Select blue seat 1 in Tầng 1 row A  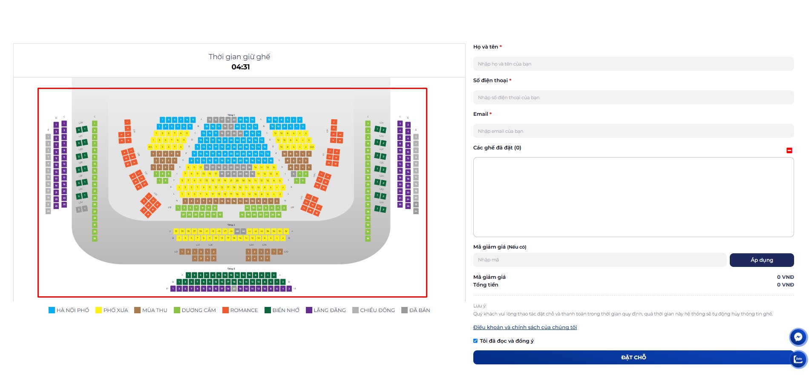pyautogui.click(x=162, y=120)
